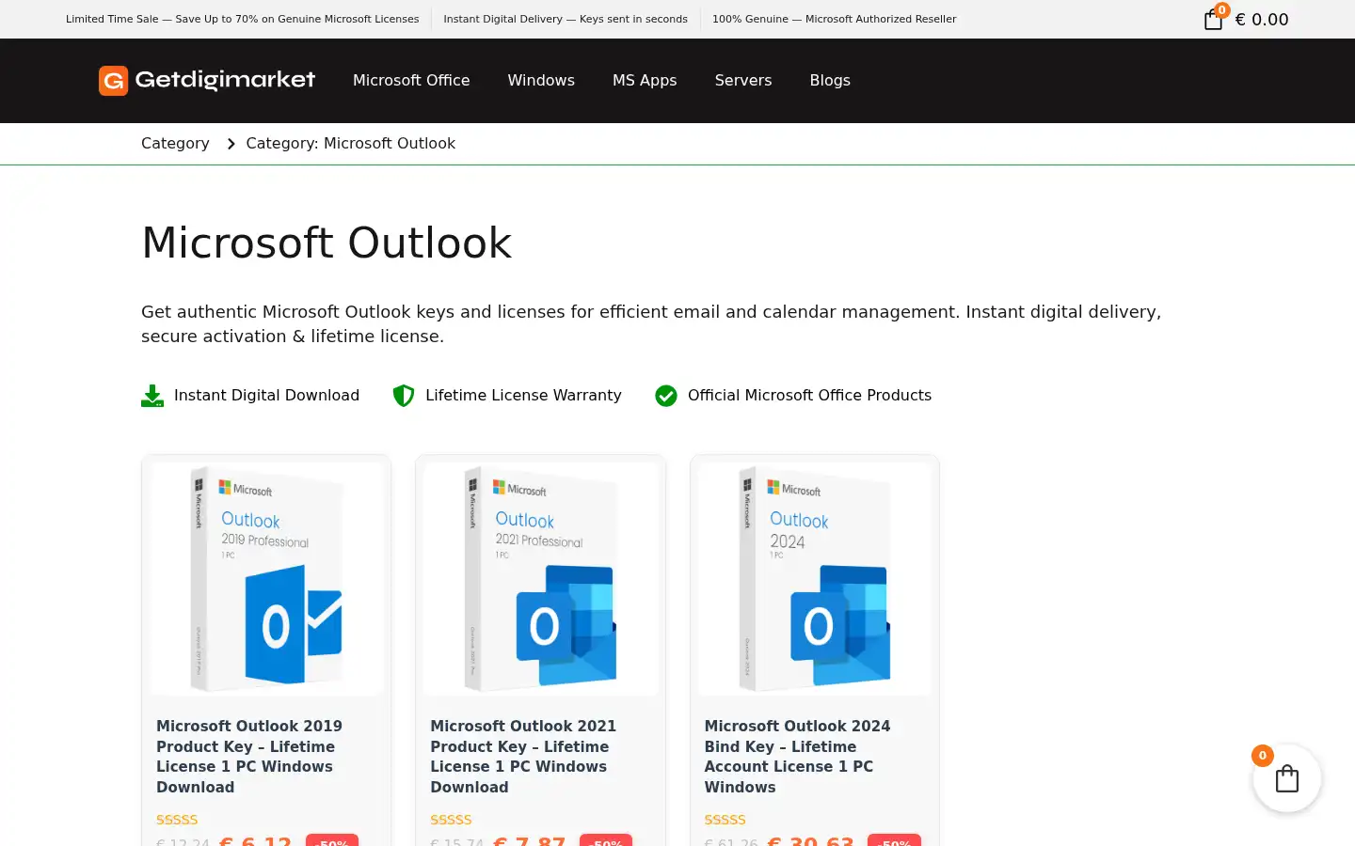1355x846 pixels.
Task: Click the 'Lifetime License Warranty' label
Action: click(523, 396)
